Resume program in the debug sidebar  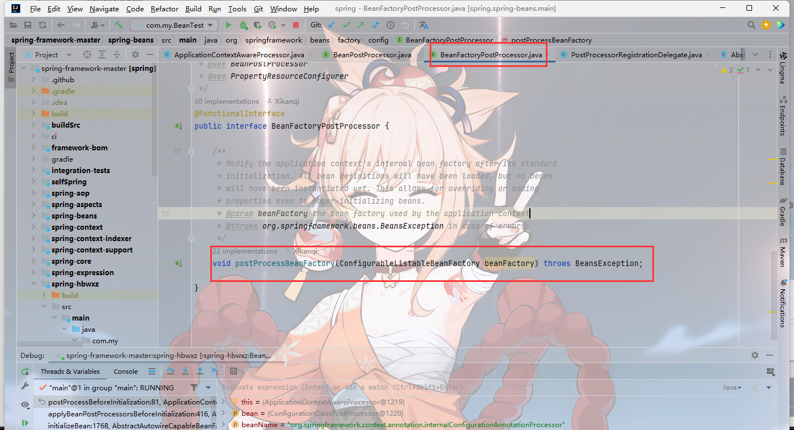click(25, 423)
